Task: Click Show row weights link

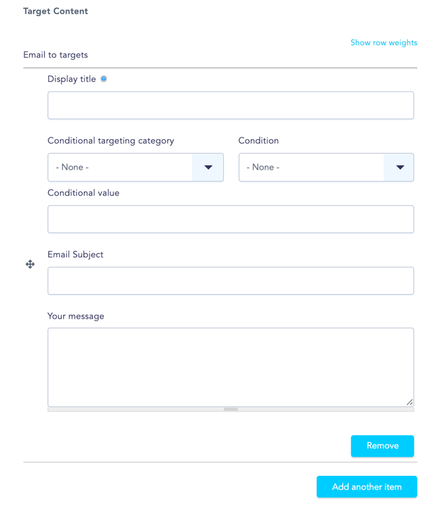Action: [x=384, y=43]
